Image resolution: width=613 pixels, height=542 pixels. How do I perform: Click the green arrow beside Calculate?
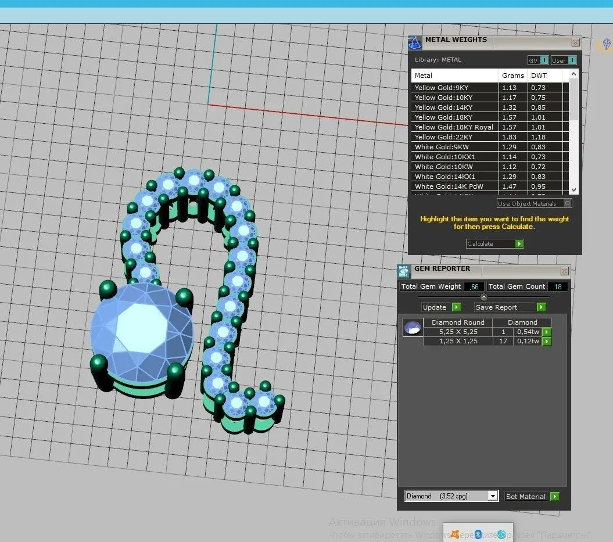click(x=519, y=244)
